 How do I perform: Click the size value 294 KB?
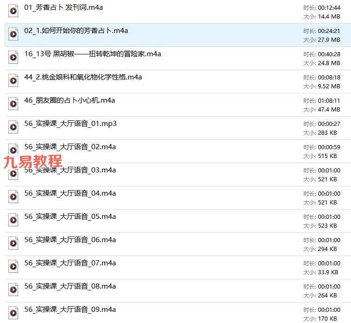[x=328, y=249]
